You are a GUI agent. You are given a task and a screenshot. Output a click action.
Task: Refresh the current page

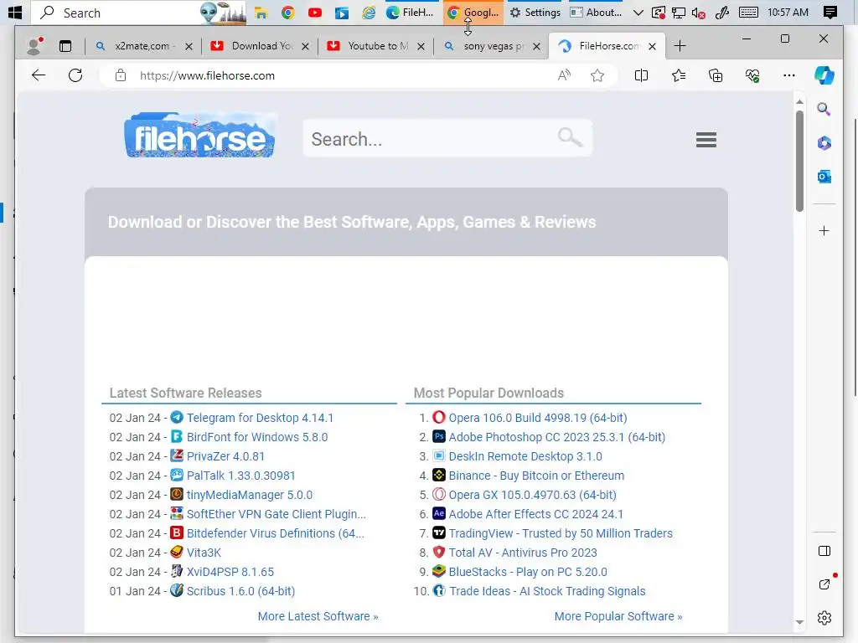click(x=75, y=75)
